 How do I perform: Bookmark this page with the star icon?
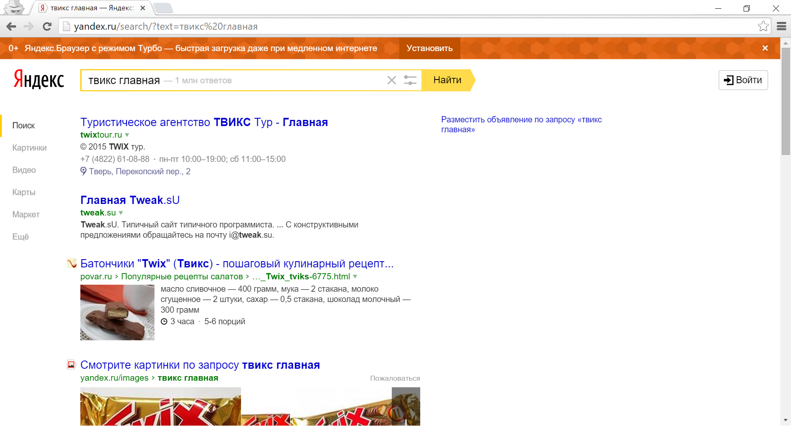click(x=763, y=26)
